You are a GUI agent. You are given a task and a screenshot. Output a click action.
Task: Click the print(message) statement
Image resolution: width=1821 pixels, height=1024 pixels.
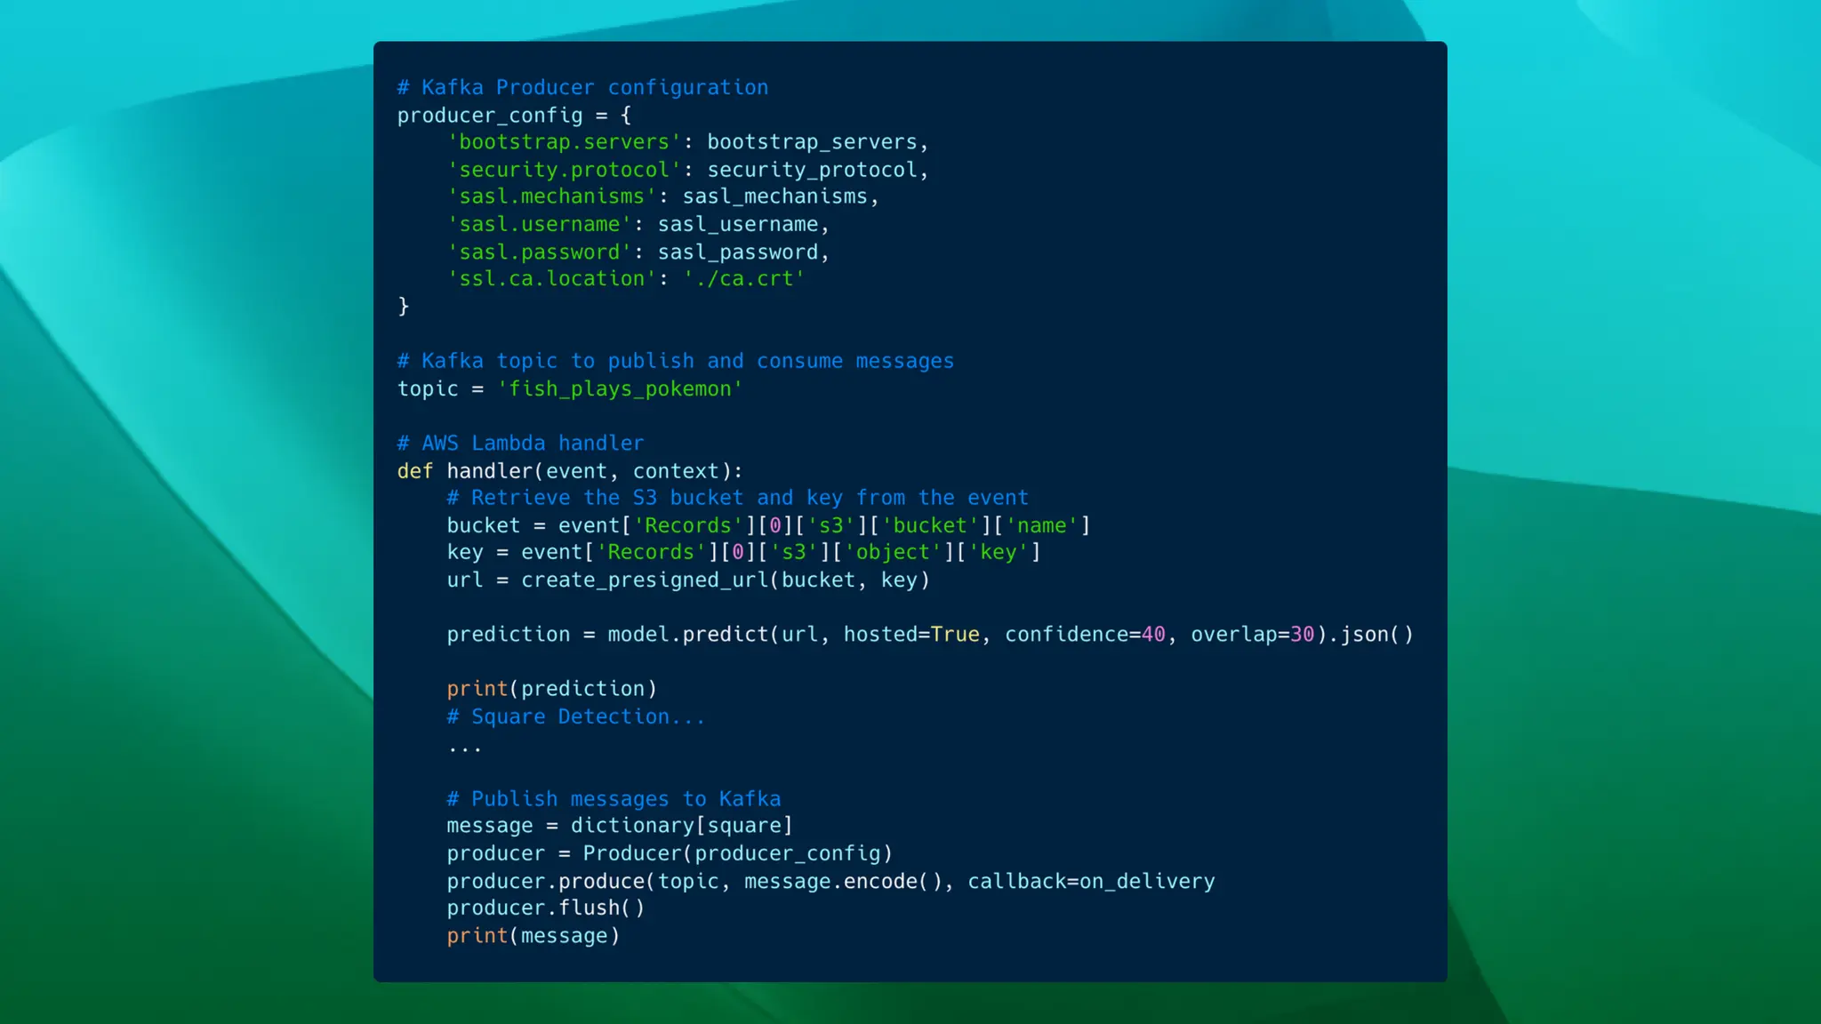[533, 935]
